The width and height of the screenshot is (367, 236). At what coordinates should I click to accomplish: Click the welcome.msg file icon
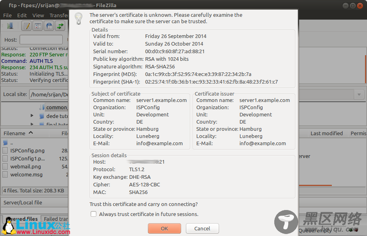coord(5,174)
